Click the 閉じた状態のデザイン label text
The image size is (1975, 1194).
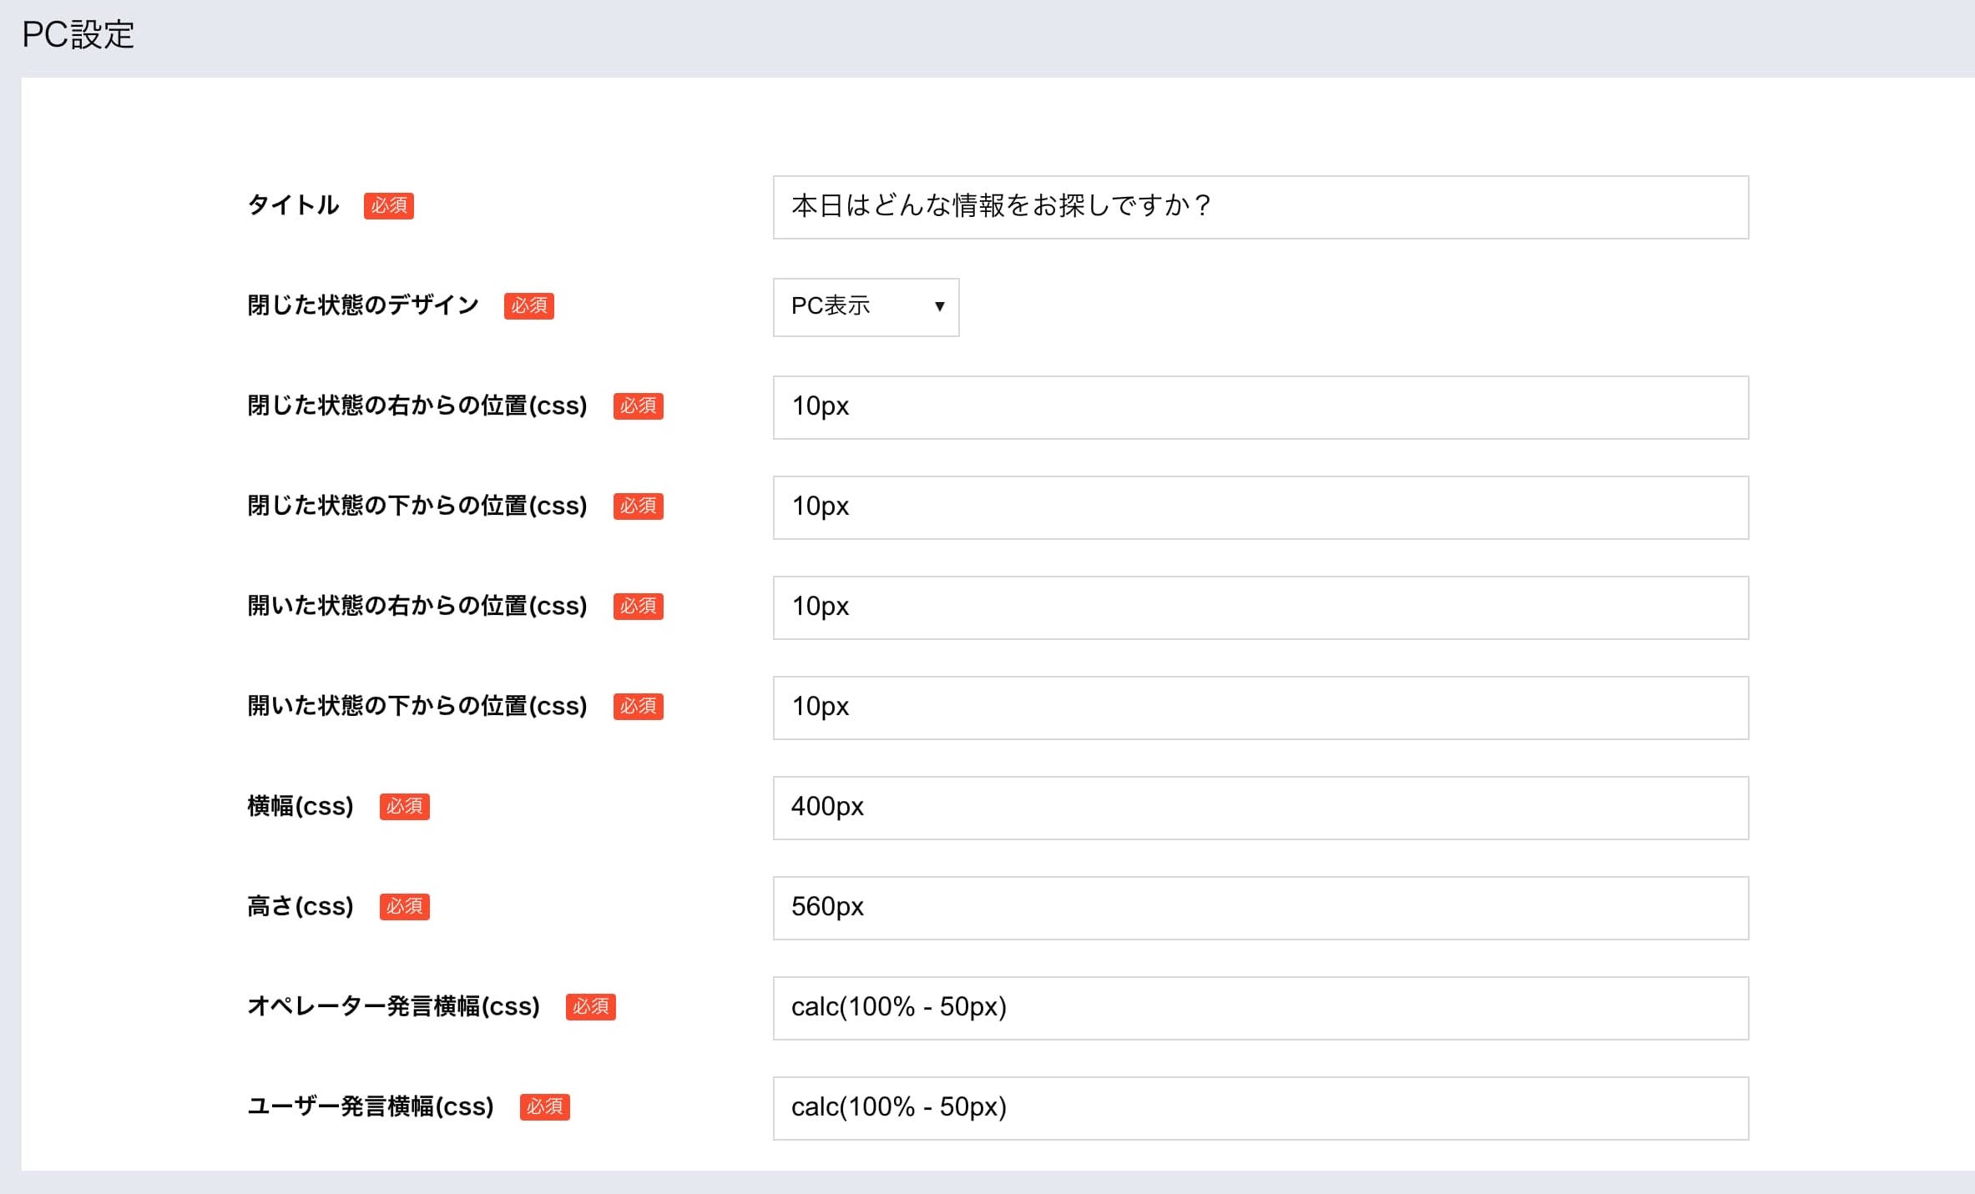click(362, 305)
